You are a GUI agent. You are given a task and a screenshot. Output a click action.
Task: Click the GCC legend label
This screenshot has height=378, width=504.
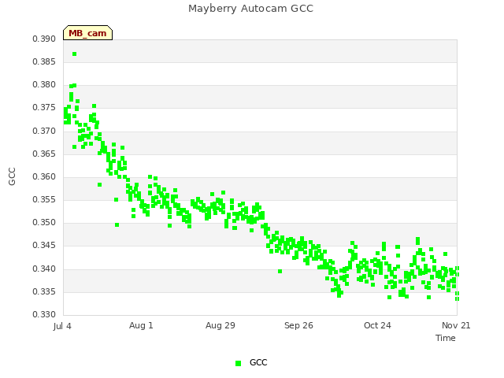[x=258, y=362]
